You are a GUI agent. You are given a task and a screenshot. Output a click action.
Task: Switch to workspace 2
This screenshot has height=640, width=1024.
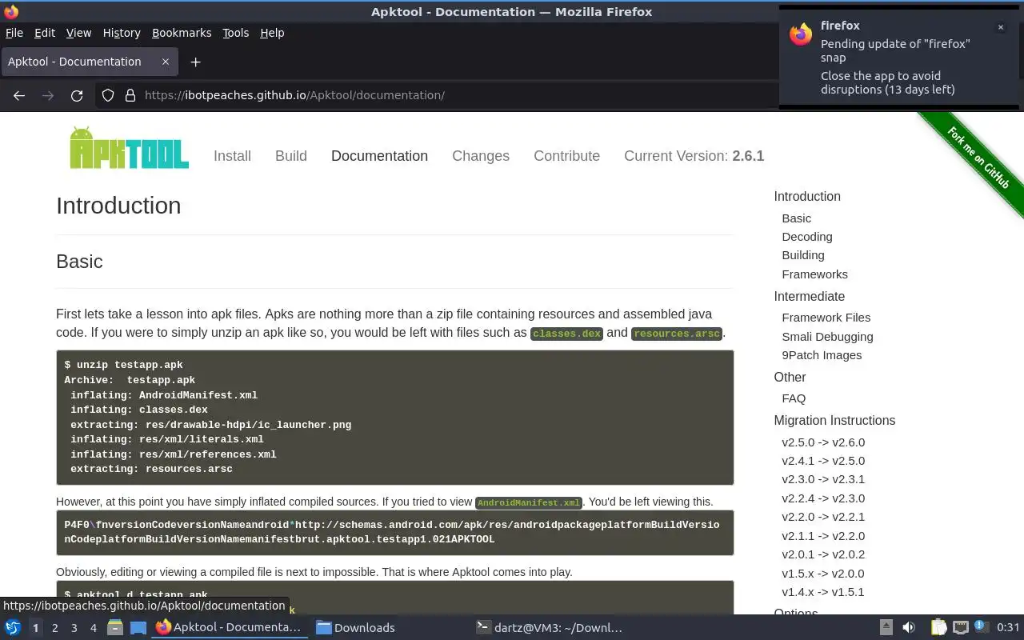[x=55, y=628]
